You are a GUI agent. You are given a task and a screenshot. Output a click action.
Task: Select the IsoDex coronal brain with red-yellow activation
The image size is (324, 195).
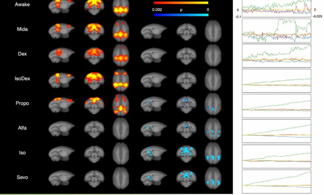[x=94, y=80]
